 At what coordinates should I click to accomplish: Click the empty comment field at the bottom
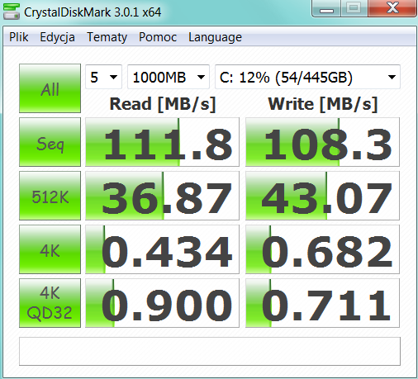click(x=210, y=352)
